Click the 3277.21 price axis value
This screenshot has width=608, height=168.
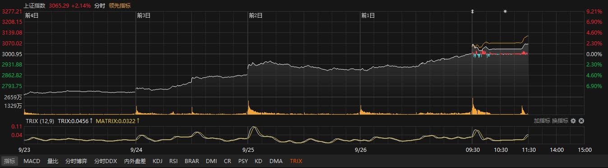click(12, 11)
